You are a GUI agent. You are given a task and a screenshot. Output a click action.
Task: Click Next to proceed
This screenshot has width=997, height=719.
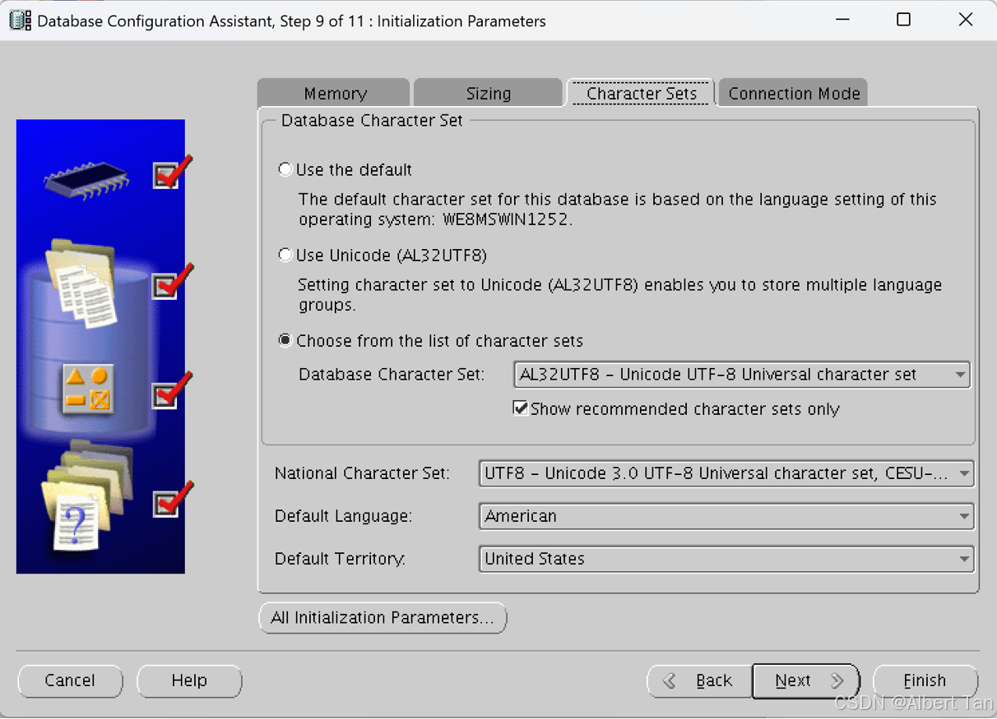tap(806, 680)
